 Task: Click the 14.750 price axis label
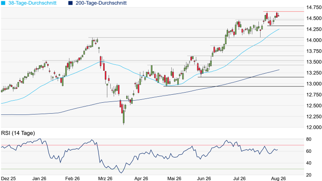[x=314, y=8]
